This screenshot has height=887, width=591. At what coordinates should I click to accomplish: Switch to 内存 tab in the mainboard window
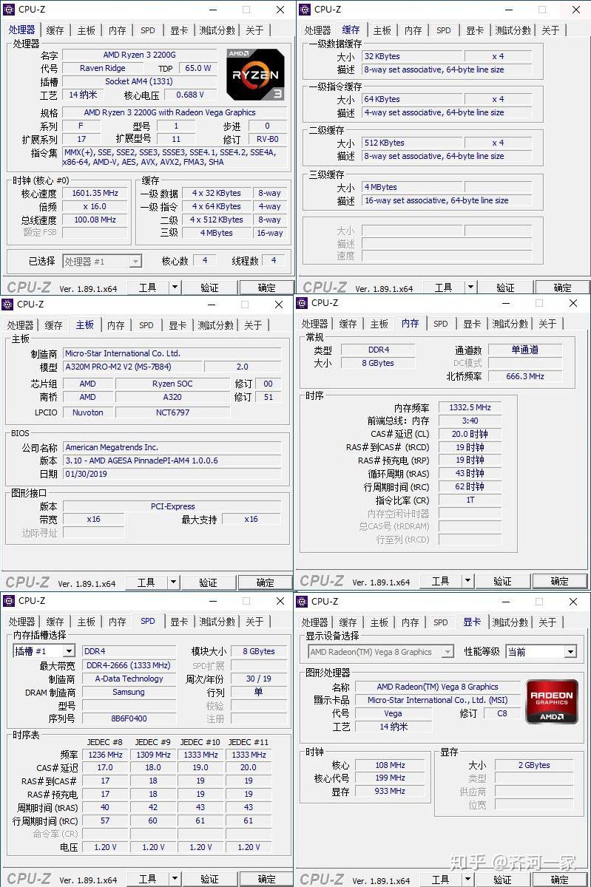116,325
